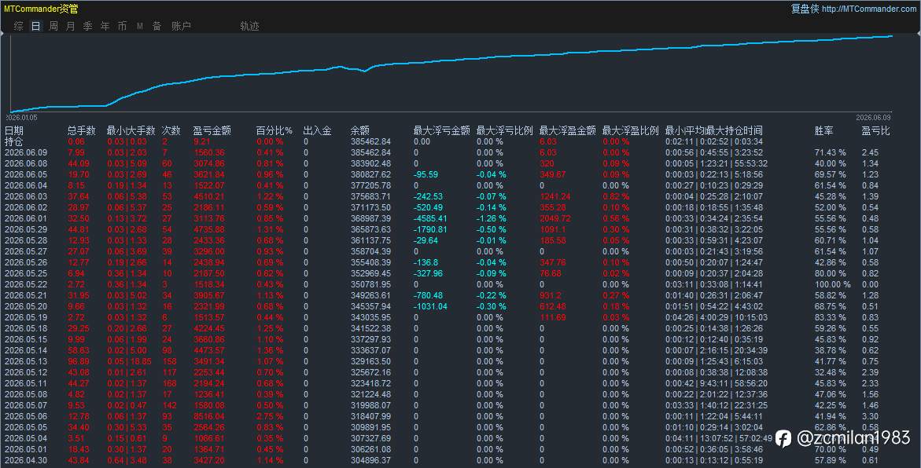The height and width of the screenshot is (468, 921).
Task: Click the equity curve dip near mid-chart
Action: click(x=365, y=71)
